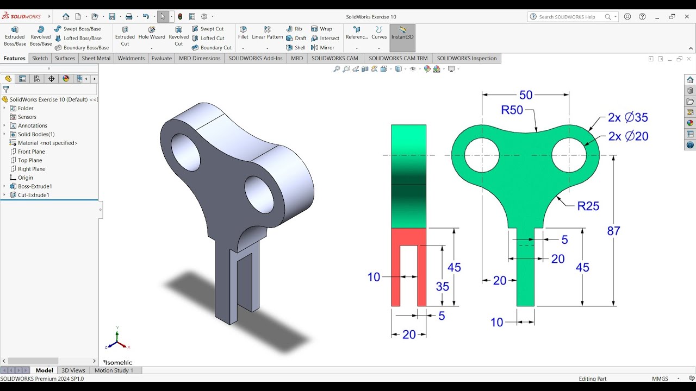Open a file from top toolbar
Screen dimensions: 696x391
(x=95, y=16)
